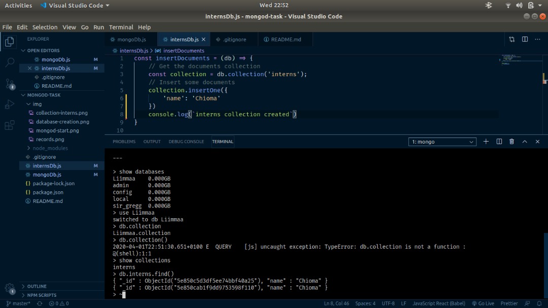Change language mode JavaScript React (Babel)
The width and height of the screenshot is (548, 308).
pyautogui.click(x=439, y=303)
